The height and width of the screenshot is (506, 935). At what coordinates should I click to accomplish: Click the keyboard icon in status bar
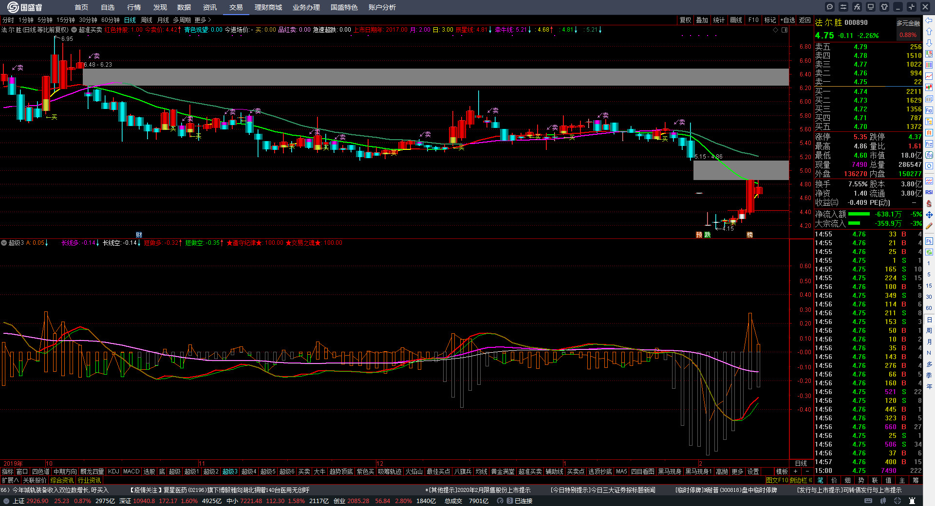pyautogui.click(x=868, y=501)
